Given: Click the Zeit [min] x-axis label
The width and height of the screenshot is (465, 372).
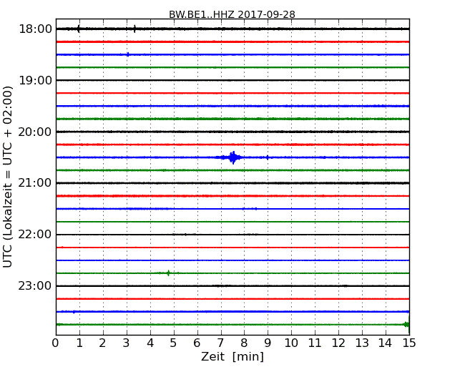Looking at the screenshot, I should click(232, 356).
